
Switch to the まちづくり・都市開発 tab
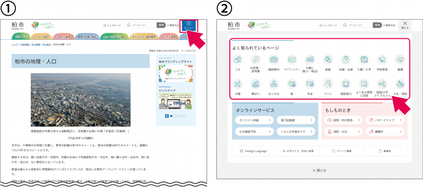pos(144,36)
